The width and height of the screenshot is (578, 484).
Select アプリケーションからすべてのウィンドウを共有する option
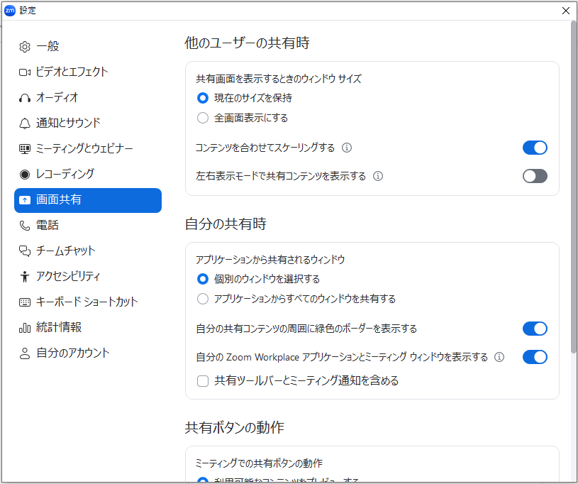point(203,299)
